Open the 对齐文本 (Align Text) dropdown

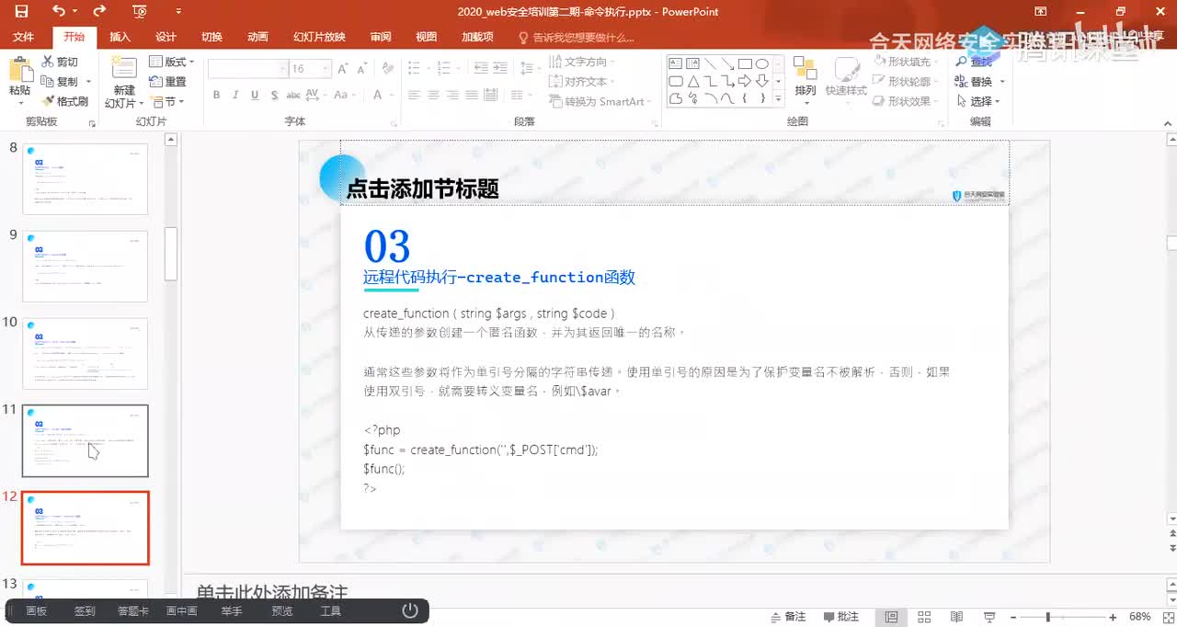583,82
